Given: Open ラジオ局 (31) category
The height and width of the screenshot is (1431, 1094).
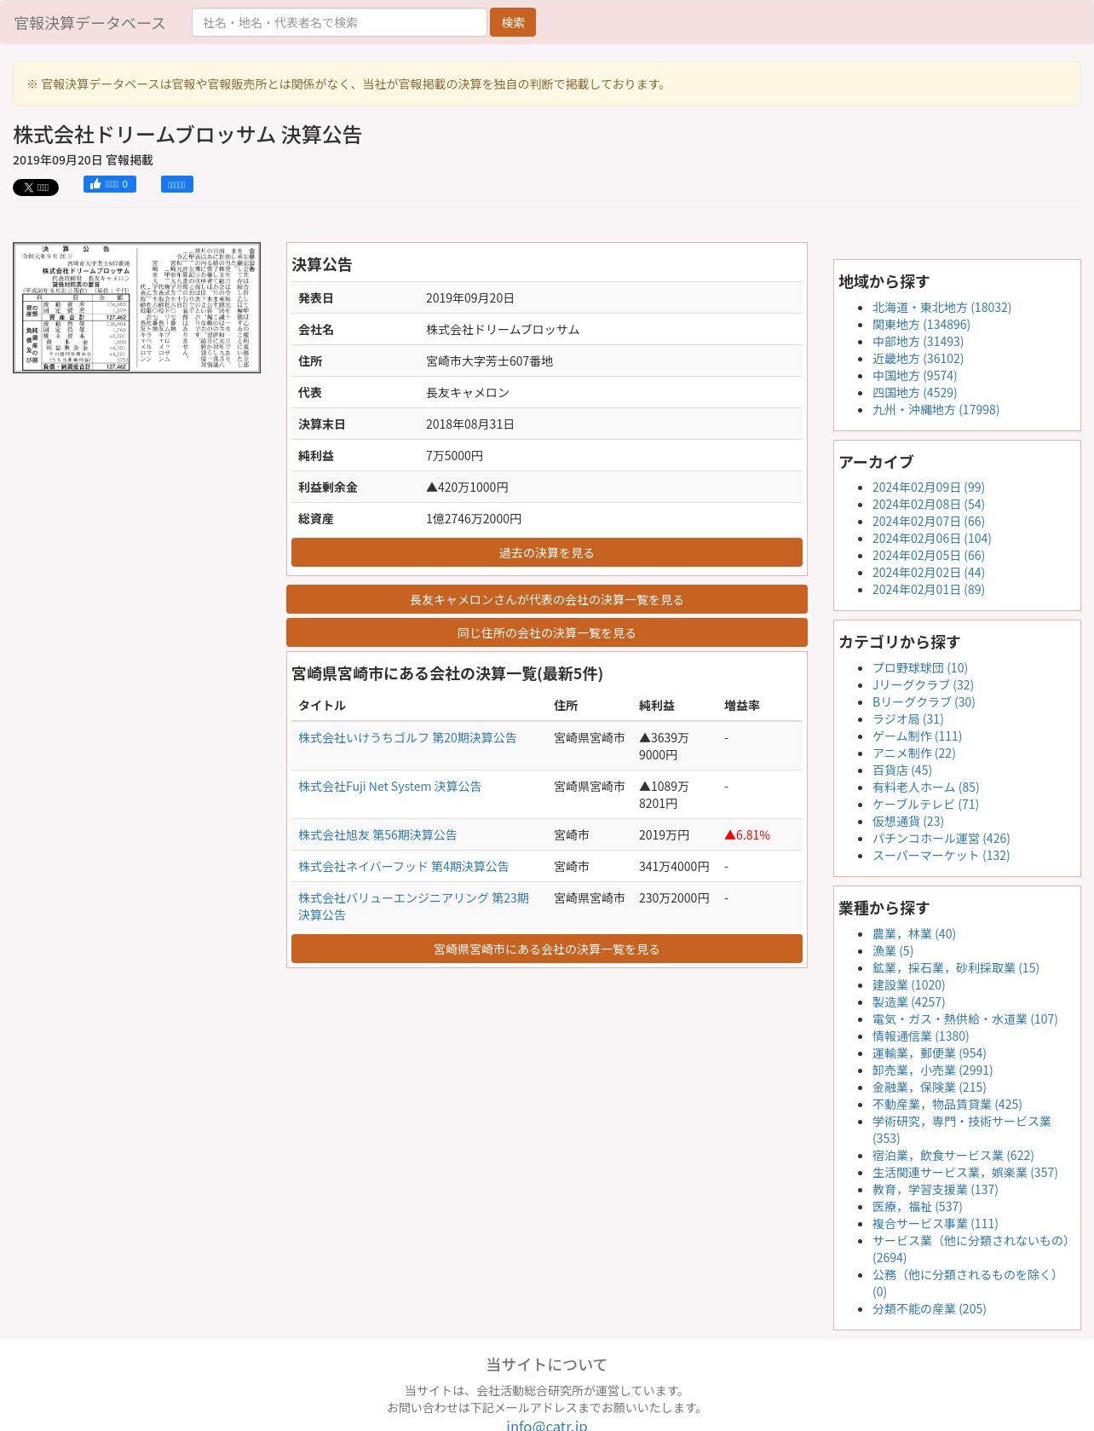Looking at the screenshot, I should pos(908,719).
